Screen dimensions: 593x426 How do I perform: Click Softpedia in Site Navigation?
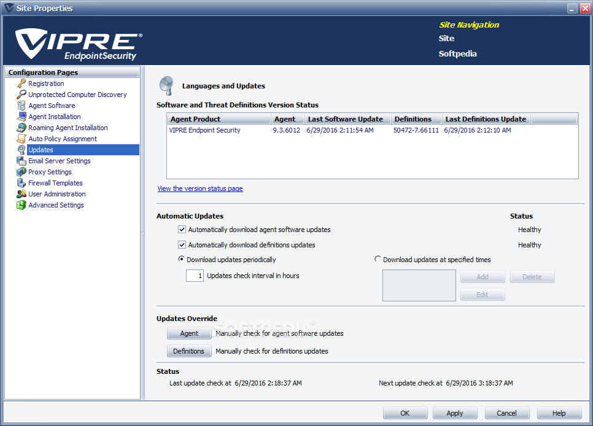[457, 54]
